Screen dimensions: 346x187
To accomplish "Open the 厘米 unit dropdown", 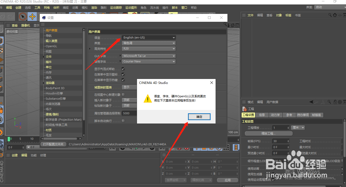I will point(298,127).
